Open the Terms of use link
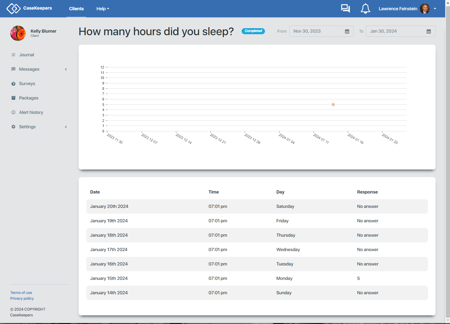 21,293
